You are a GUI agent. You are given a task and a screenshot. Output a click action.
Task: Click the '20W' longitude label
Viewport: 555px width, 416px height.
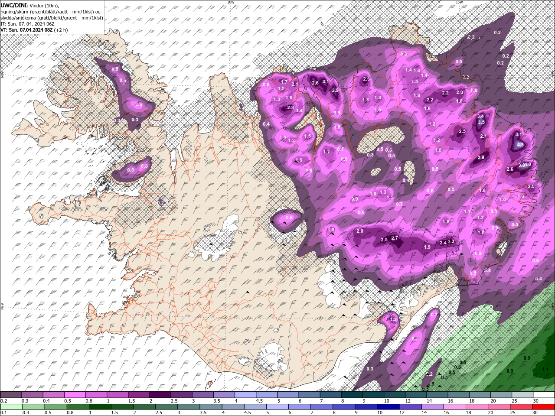point(231,2)
